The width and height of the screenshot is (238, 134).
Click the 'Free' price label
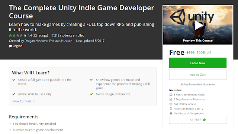click(177, 52)
